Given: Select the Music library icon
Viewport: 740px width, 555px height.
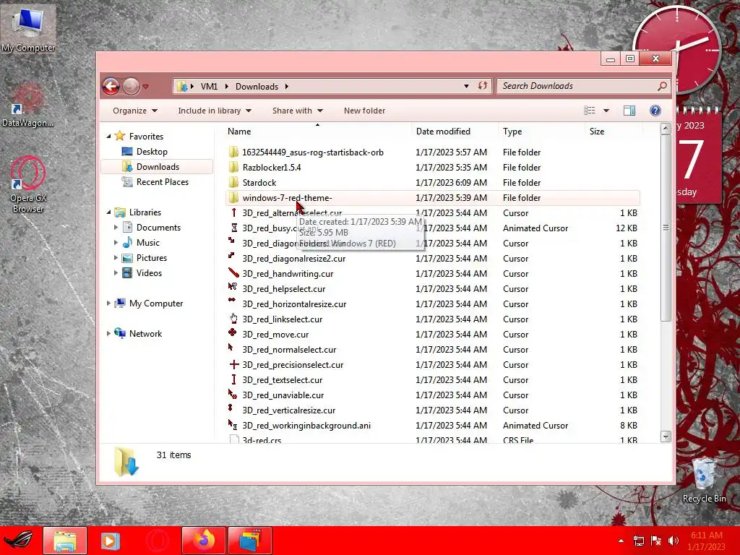Looking at the screenshot, I should (x=127, y=243).
